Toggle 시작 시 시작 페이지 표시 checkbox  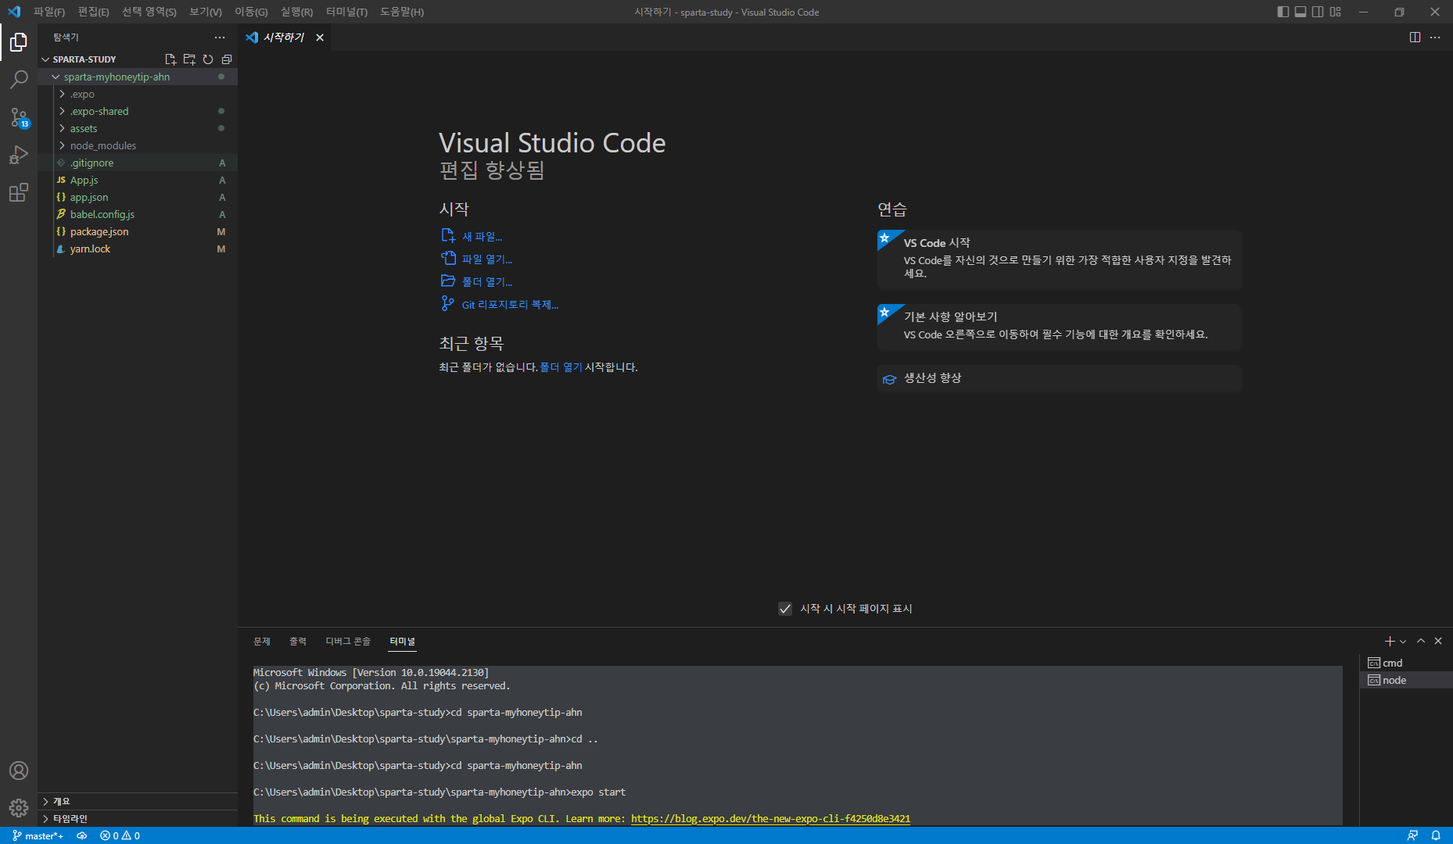pos(785,609)
